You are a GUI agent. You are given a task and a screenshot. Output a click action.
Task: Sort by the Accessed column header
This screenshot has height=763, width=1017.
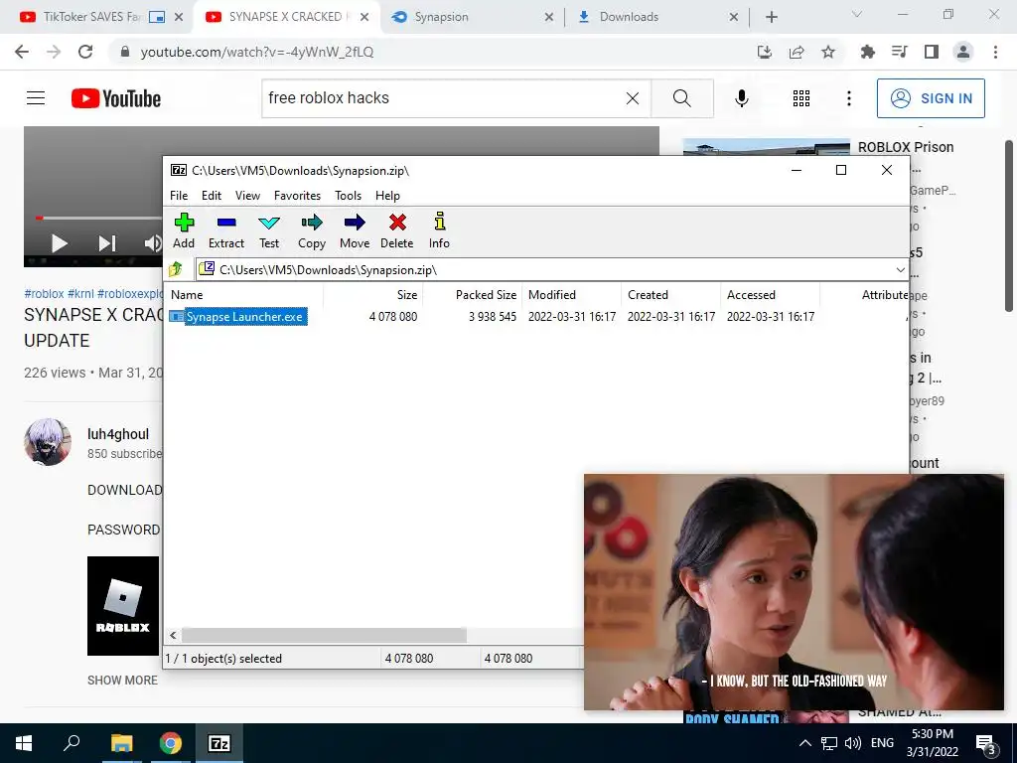770,294
